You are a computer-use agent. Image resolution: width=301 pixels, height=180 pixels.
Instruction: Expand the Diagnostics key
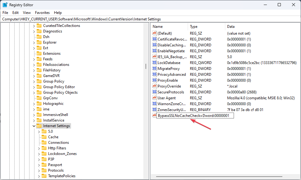click(x=34, y=31)
